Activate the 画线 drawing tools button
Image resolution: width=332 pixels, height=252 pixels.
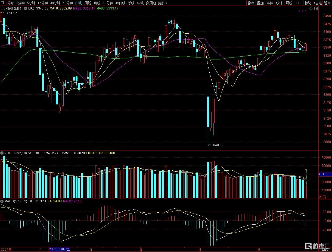click(x=289, y=3)
